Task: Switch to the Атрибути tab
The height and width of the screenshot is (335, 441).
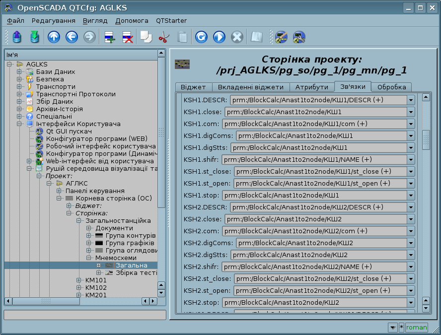Action: point(312,87)
